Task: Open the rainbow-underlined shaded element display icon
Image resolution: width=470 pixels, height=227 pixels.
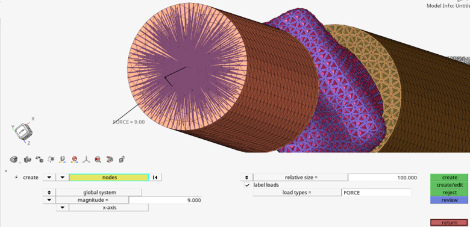Action: [x=63, y=160]
